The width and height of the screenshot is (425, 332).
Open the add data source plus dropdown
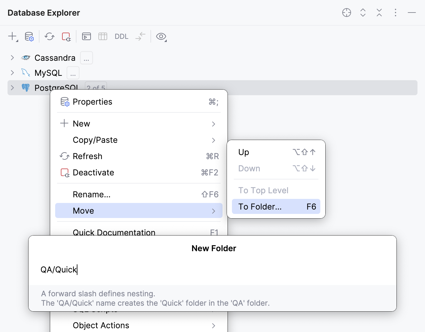click(12, 36)
